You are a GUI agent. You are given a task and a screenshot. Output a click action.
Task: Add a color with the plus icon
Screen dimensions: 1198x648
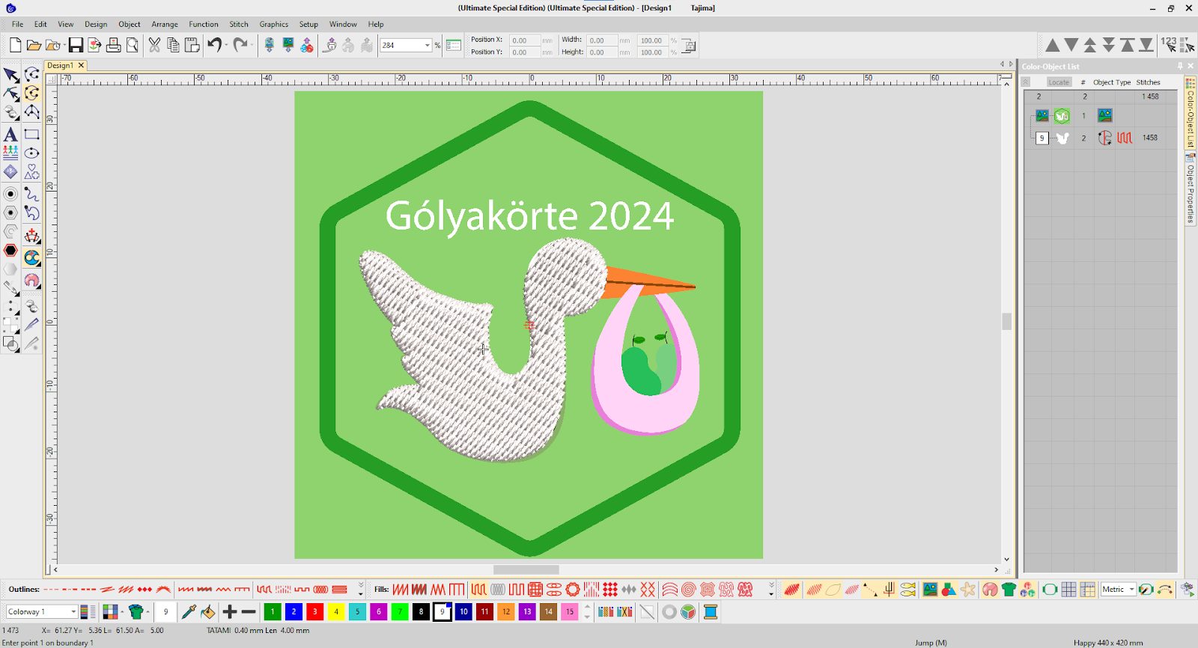coord(230,612)
